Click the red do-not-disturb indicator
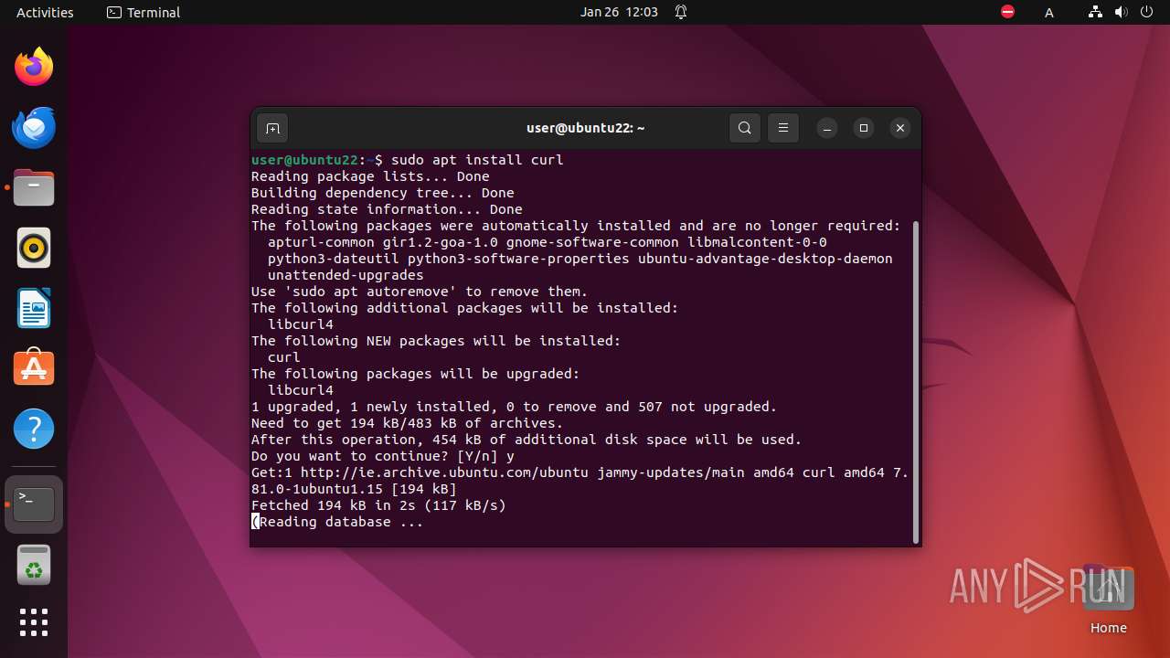Viewport: 1170px width, 658px height. pyautogui.click(x=1007, y=12)
